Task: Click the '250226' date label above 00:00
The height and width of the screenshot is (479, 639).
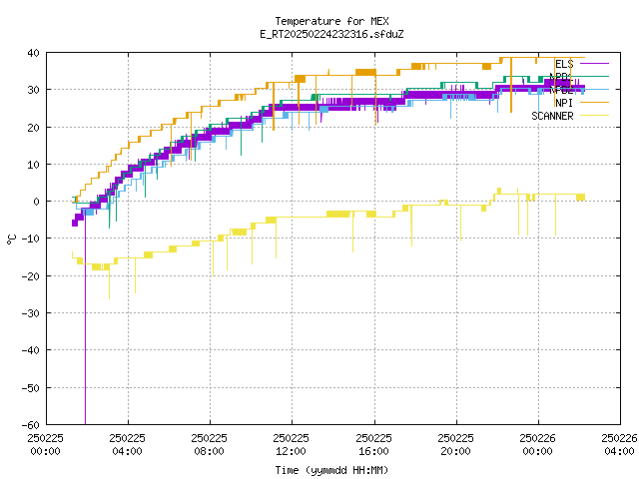Action: pyautogui.click(x=537, y=438)
